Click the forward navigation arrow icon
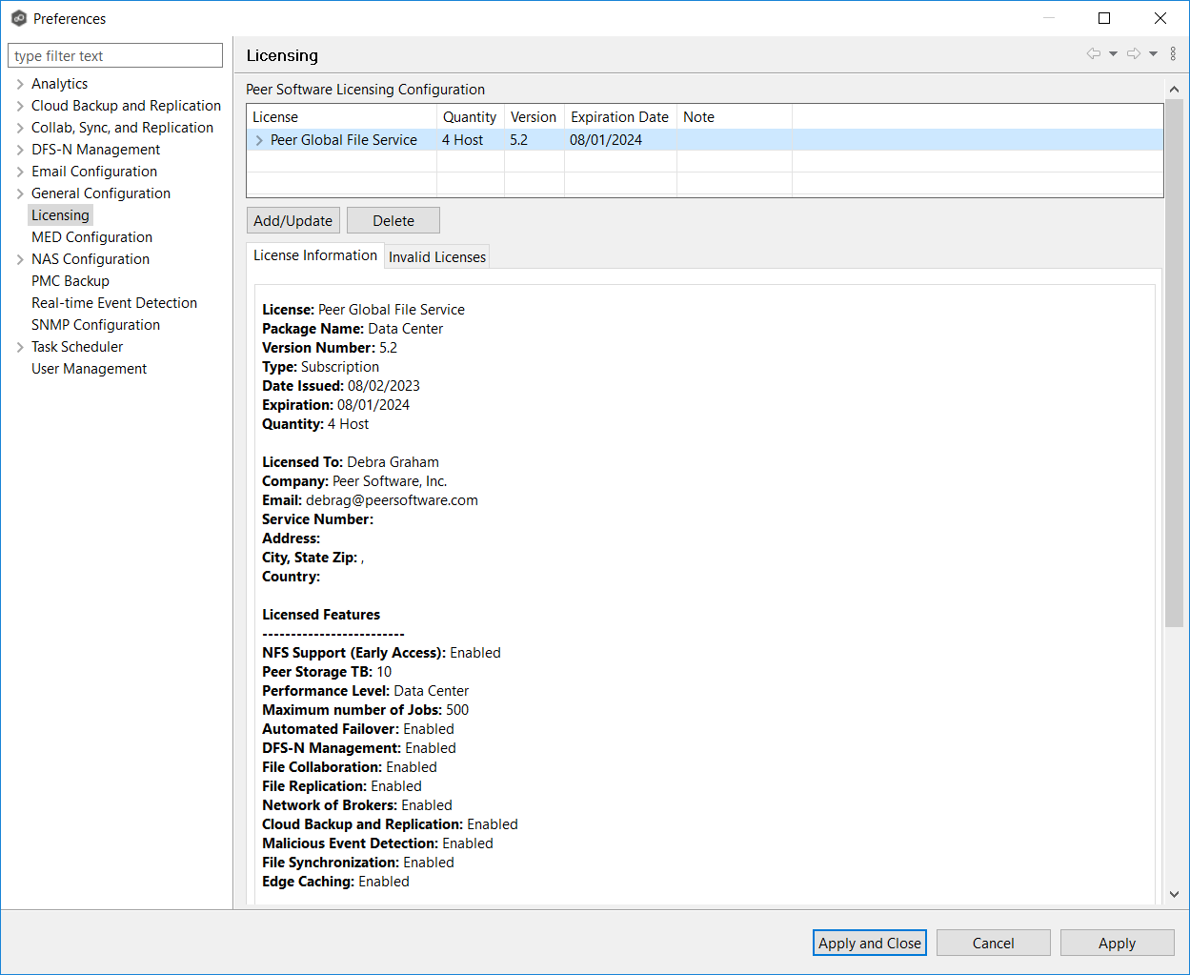 (x=1133, y=54)
